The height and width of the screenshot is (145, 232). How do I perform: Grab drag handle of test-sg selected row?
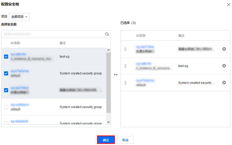125,66
